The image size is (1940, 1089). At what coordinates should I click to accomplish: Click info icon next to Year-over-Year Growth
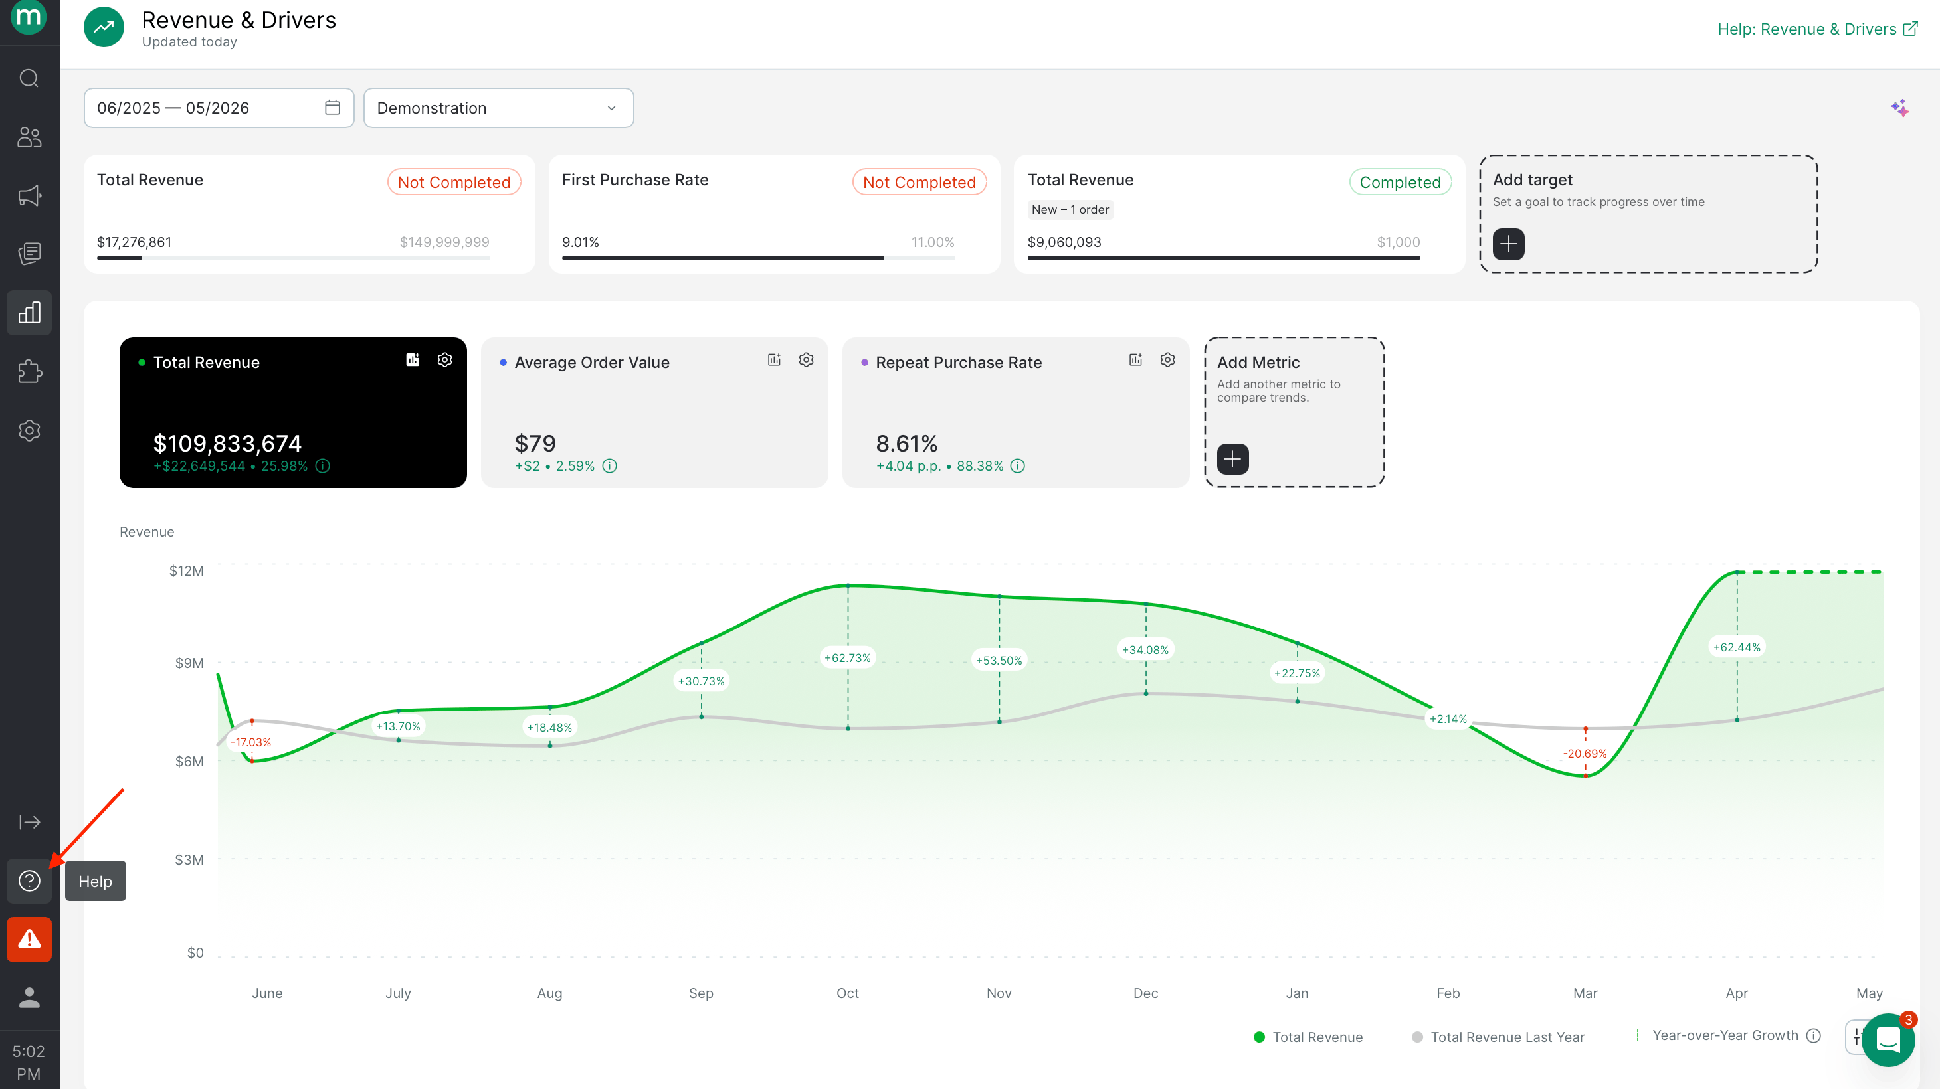pyautogui.click(x=1814, y=1036)
